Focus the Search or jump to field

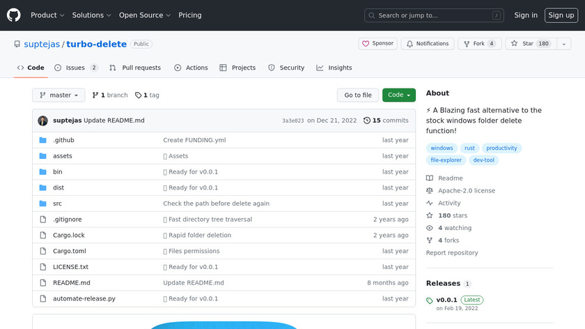(x=434, y=15)
